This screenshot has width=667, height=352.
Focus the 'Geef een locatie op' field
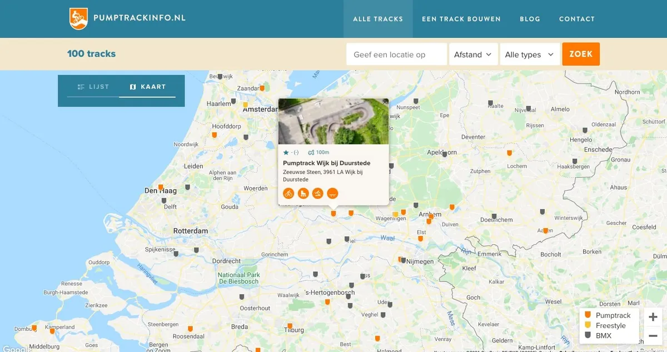click(x=396, y=54)
